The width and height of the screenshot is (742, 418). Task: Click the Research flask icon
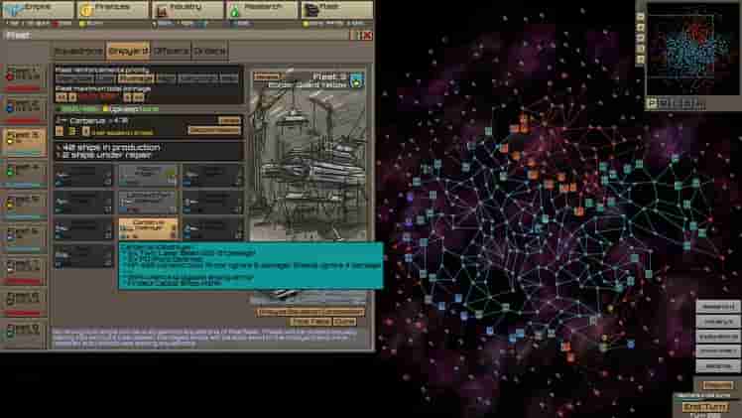pos(236,10)
